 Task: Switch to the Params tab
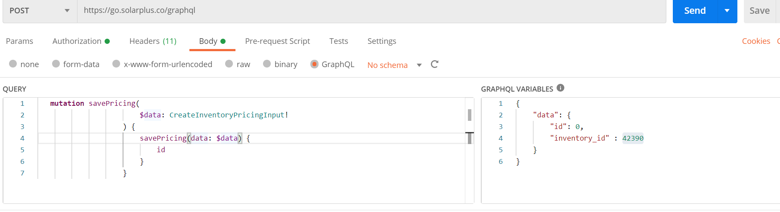(19, 41)
